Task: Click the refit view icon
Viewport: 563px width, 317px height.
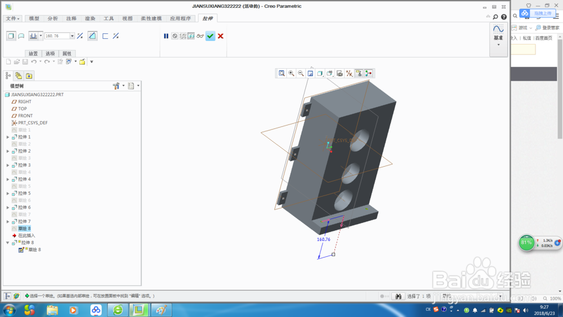Action: coord(282,73)
